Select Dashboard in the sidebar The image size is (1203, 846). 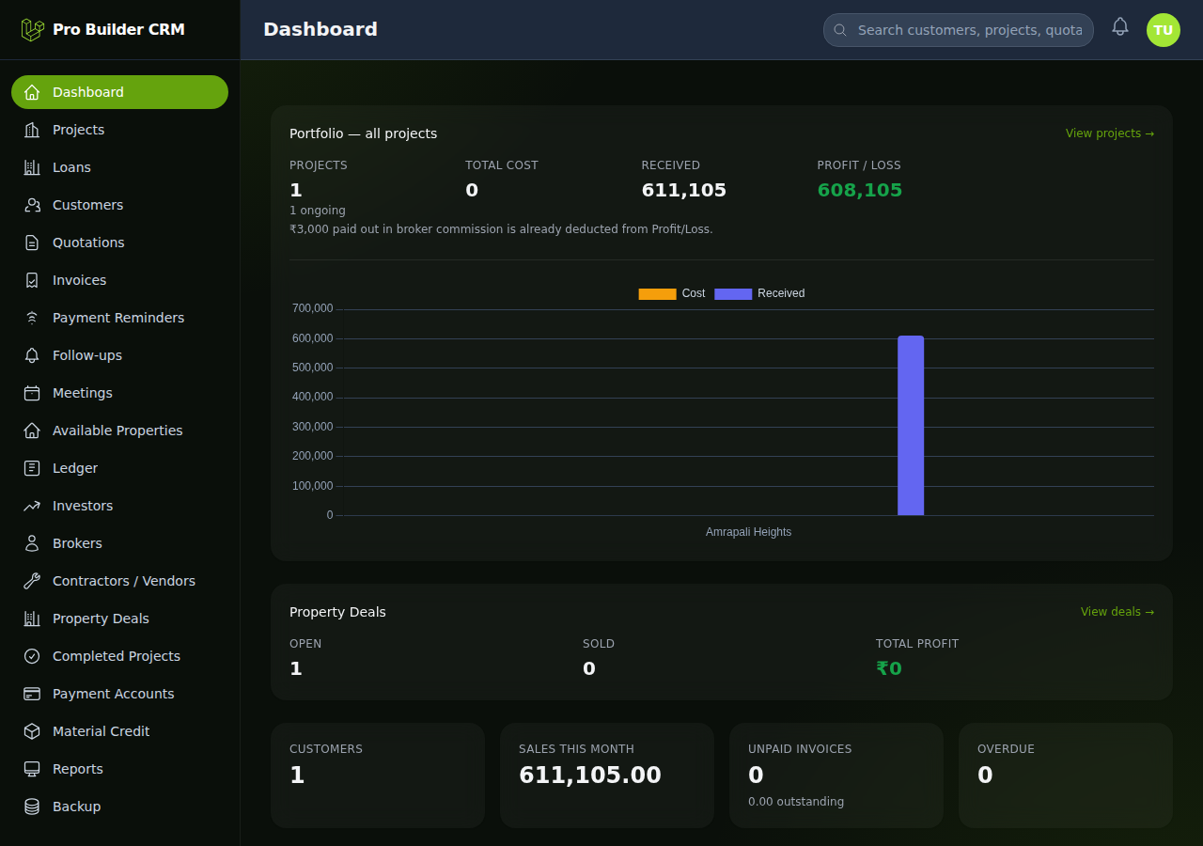pyautogui.click(x=119, y=92)
